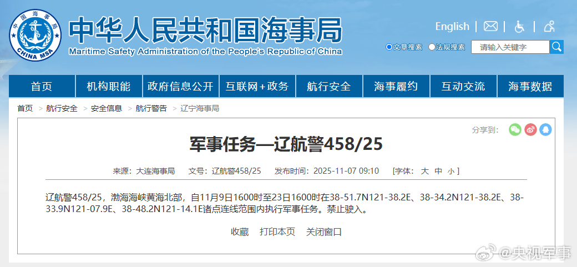Open the 航行安全 navigation menu

(329, 87)
